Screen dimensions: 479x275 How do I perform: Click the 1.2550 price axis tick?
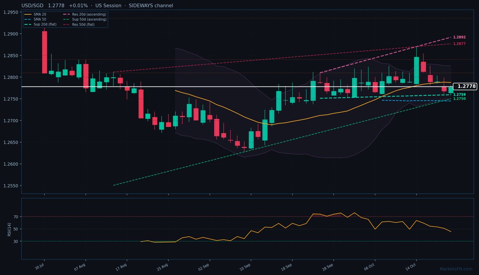point(11,186)
